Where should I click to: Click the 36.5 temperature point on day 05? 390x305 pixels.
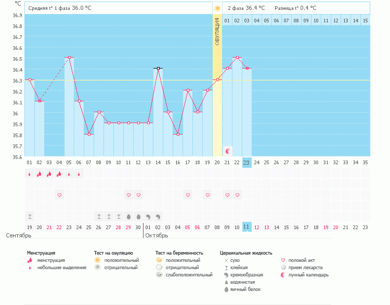point(69,57)
